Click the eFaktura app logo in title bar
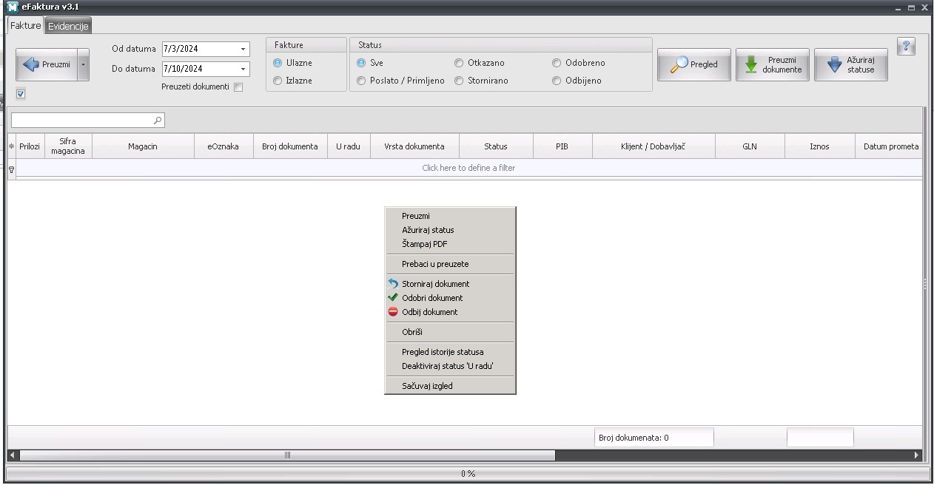The width and height of the screenshot is (934, 485). tap(13, 7)
